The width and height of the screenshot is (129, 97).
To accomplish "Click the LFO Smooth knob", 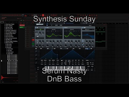I will click(x=83, y=62).
